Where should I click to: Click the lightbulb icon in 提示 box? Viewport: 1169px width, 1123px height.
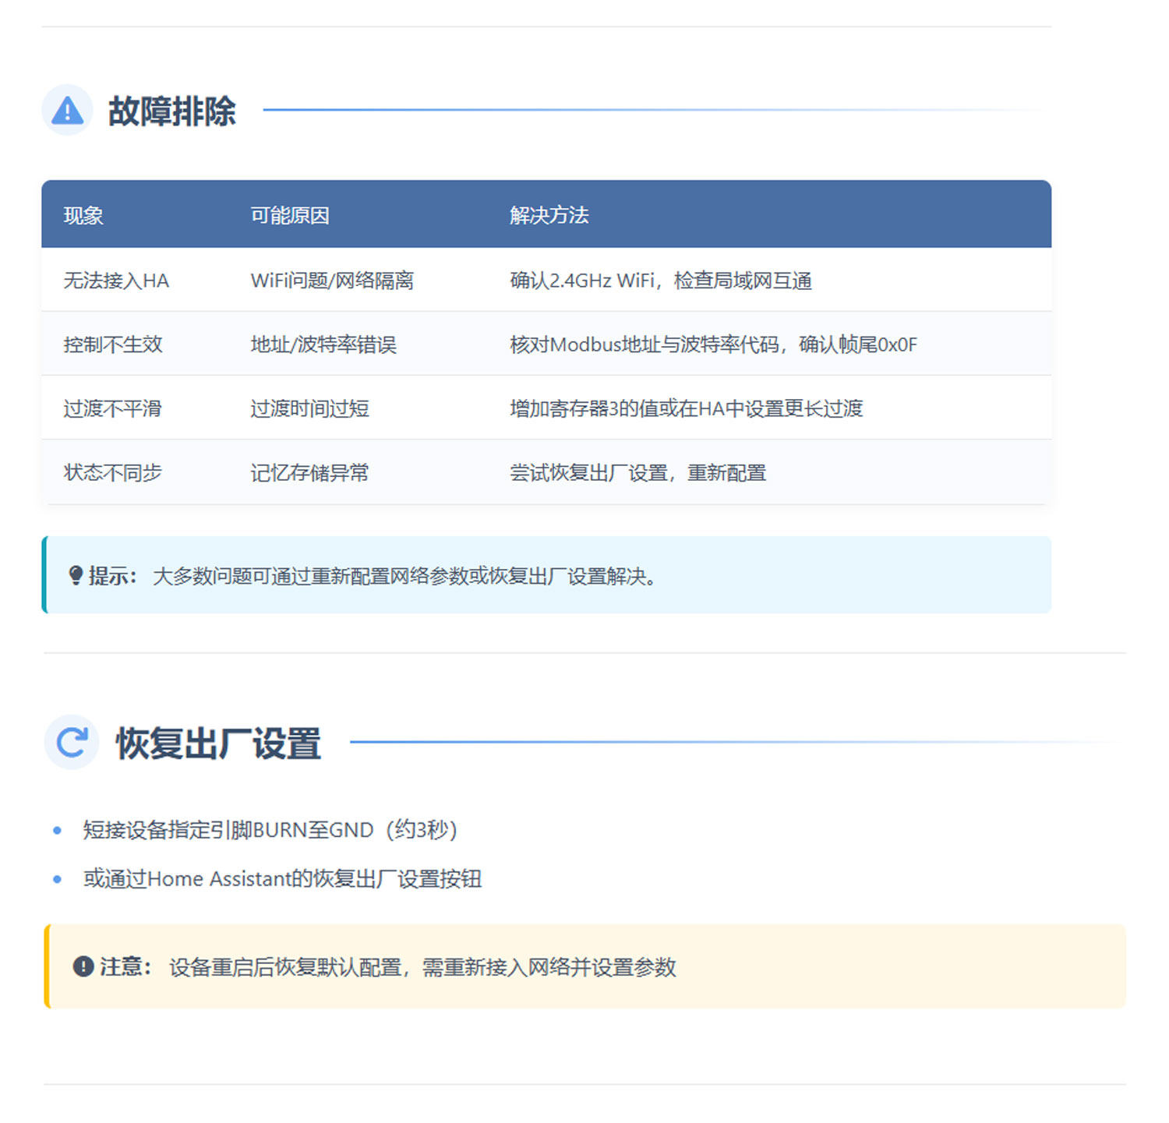76,576
